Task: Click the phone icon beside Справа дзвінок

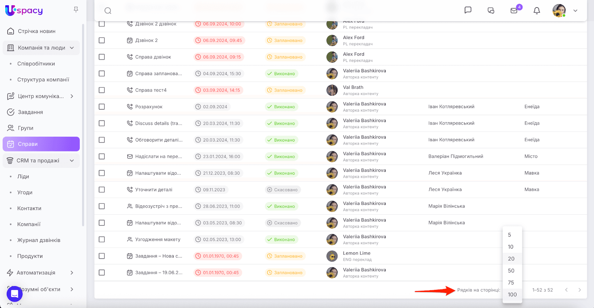Action: click(x=130, y=57)
